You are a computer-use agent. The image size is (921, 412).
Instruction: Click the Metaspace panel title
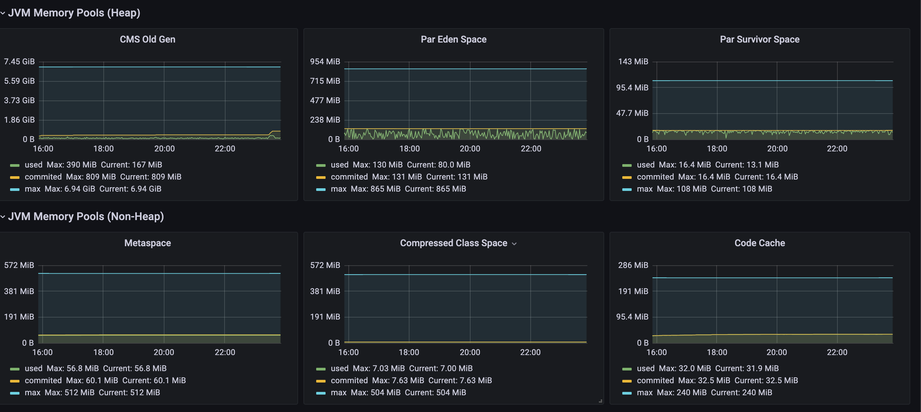(147, 243)
